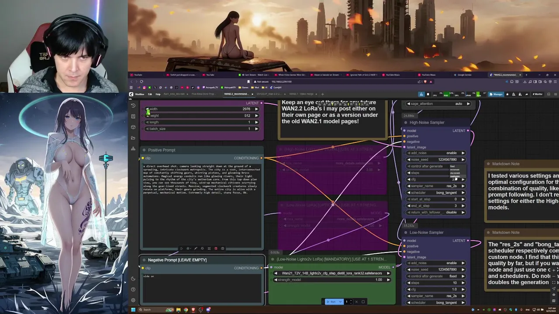Open the Edit menu
This screenshot has height=314, width=559.
click(150, 94)
